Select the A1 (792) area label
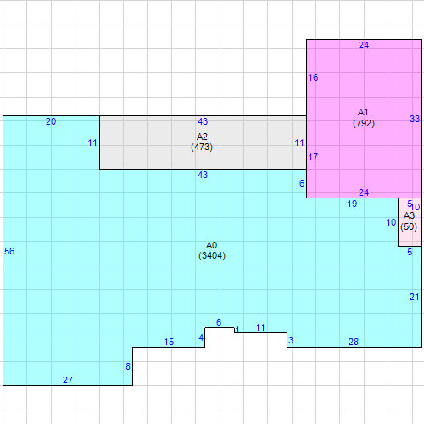The height and width of the screenshot is (424, 424). tap(364, 118)
